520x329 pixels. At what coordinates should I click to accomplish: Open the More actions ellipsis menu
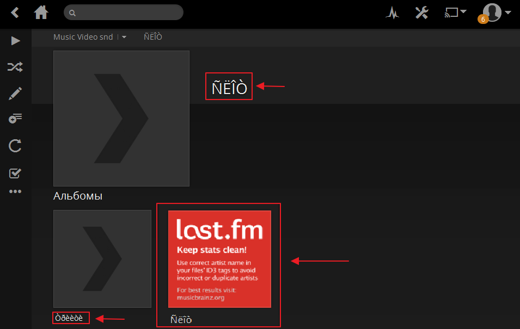click(15, 191)
